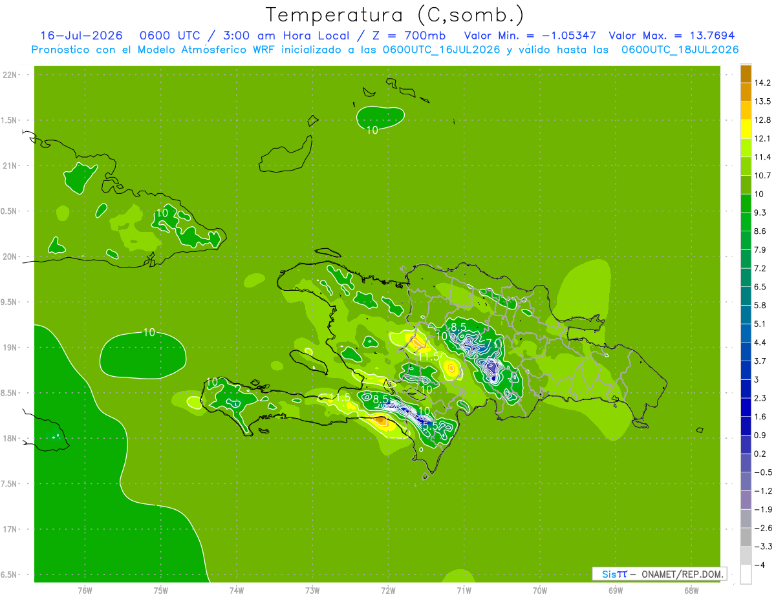Click the "21N" latitude axis label
The image size is (776, 599).
click(x=10, y=165)
